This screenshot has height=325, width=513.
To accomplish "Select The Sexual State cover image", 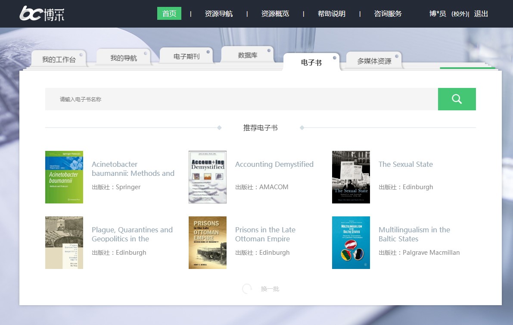I will [x=351, y=177].
